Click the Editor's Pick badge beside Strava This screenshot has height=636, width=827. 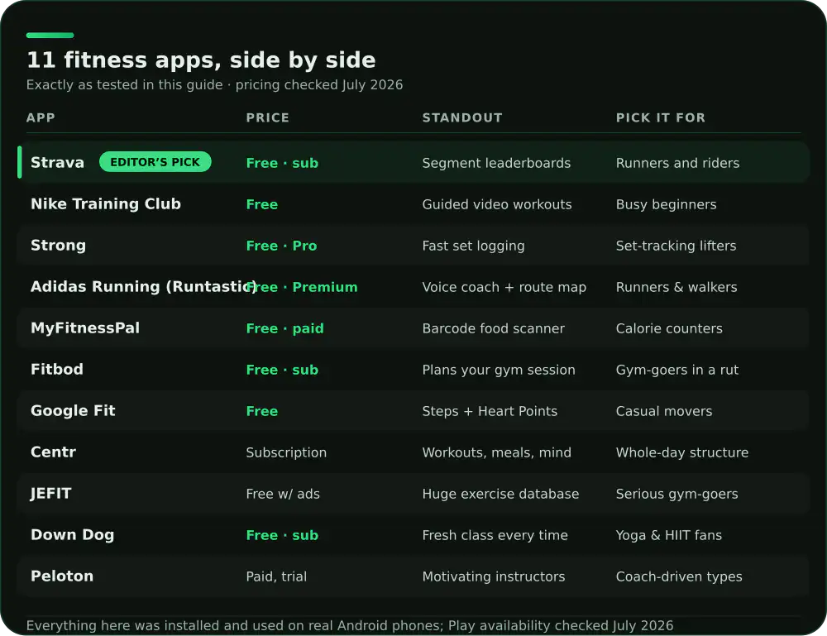(x=155, y=162)
